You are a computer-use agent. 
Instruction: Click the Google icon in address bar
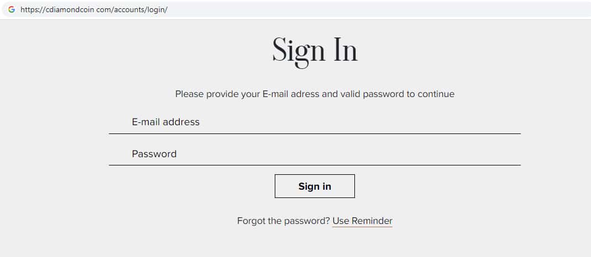point(12,9)
